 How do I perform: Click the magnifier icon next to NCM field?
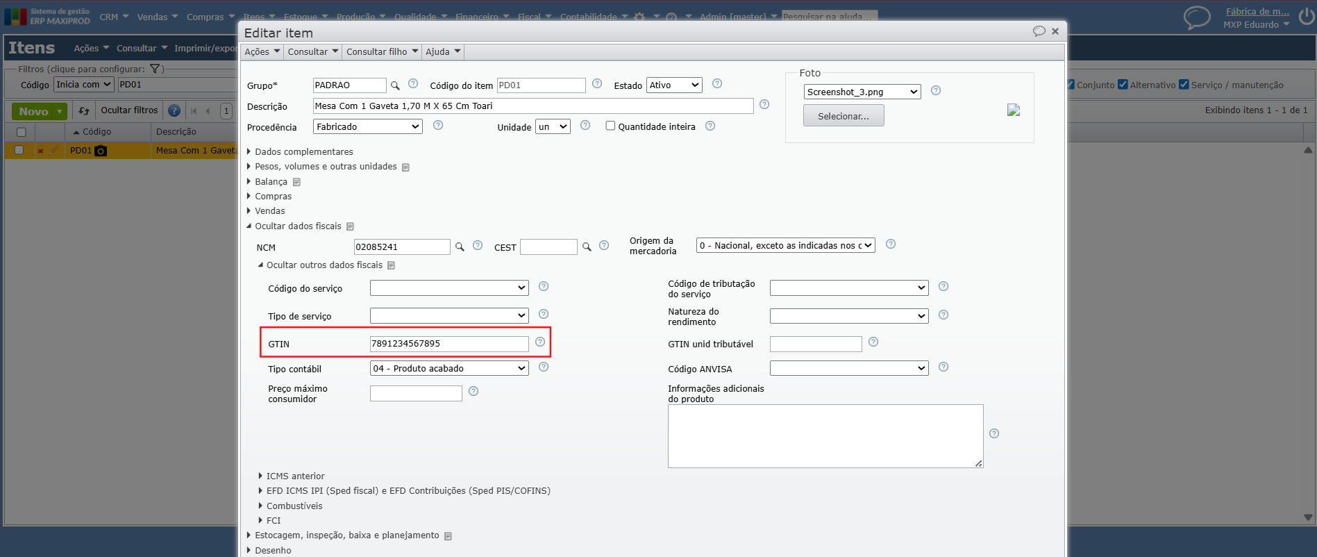click(460, 247)
